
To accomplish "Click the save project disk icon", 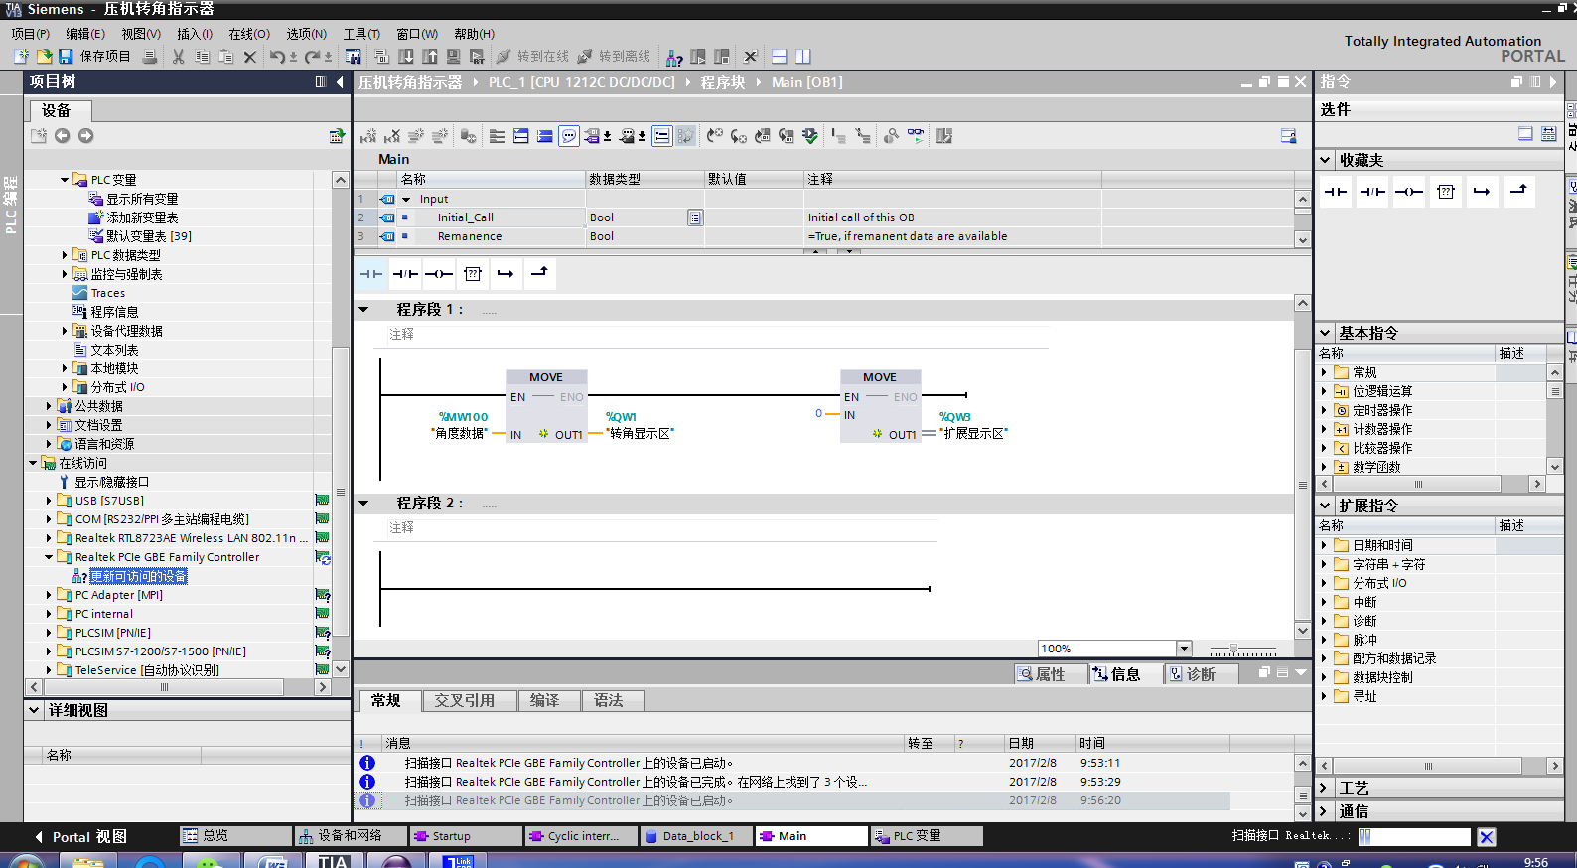I will pos(66,57).
